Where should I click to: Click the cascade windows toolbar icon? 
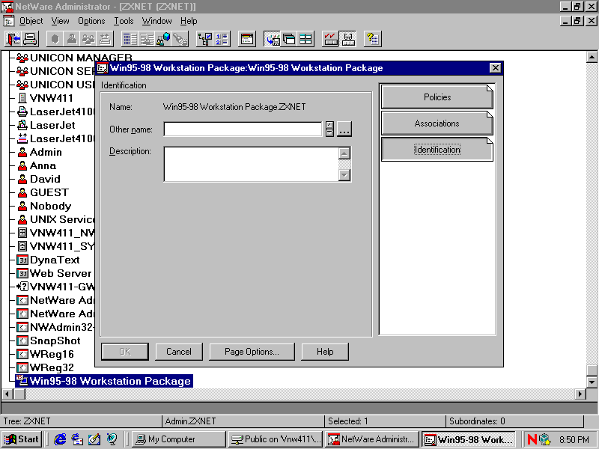tap(289, 39)
